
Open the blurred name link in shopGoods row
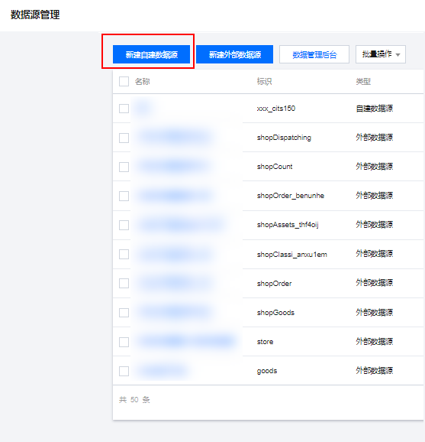(175, 312)
